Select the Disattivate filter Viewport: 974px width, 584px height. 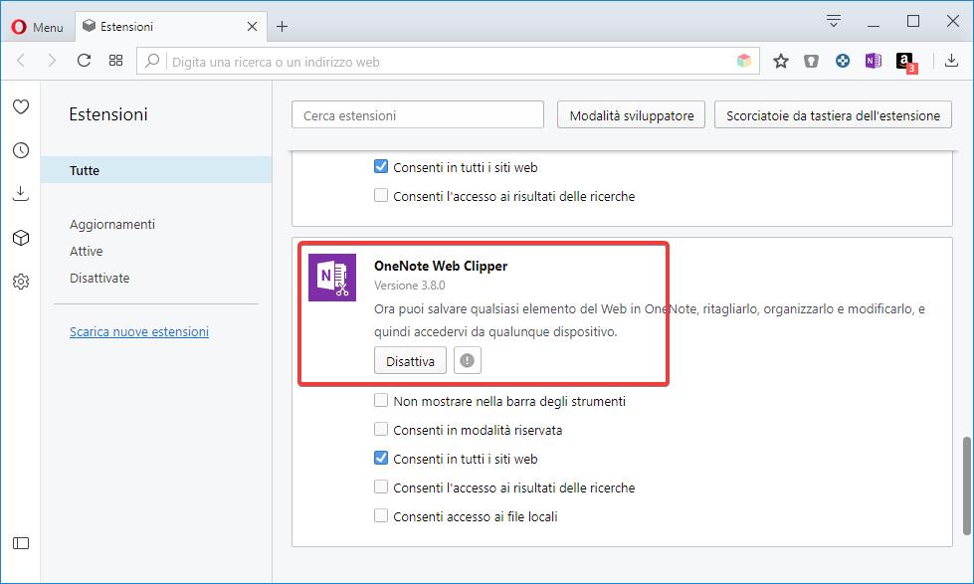pos(99,278)
